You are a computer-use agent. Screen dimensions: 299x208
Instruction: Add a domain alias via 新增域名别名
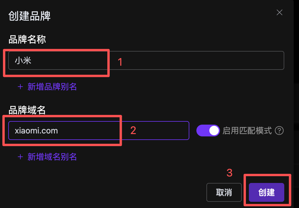52,157
